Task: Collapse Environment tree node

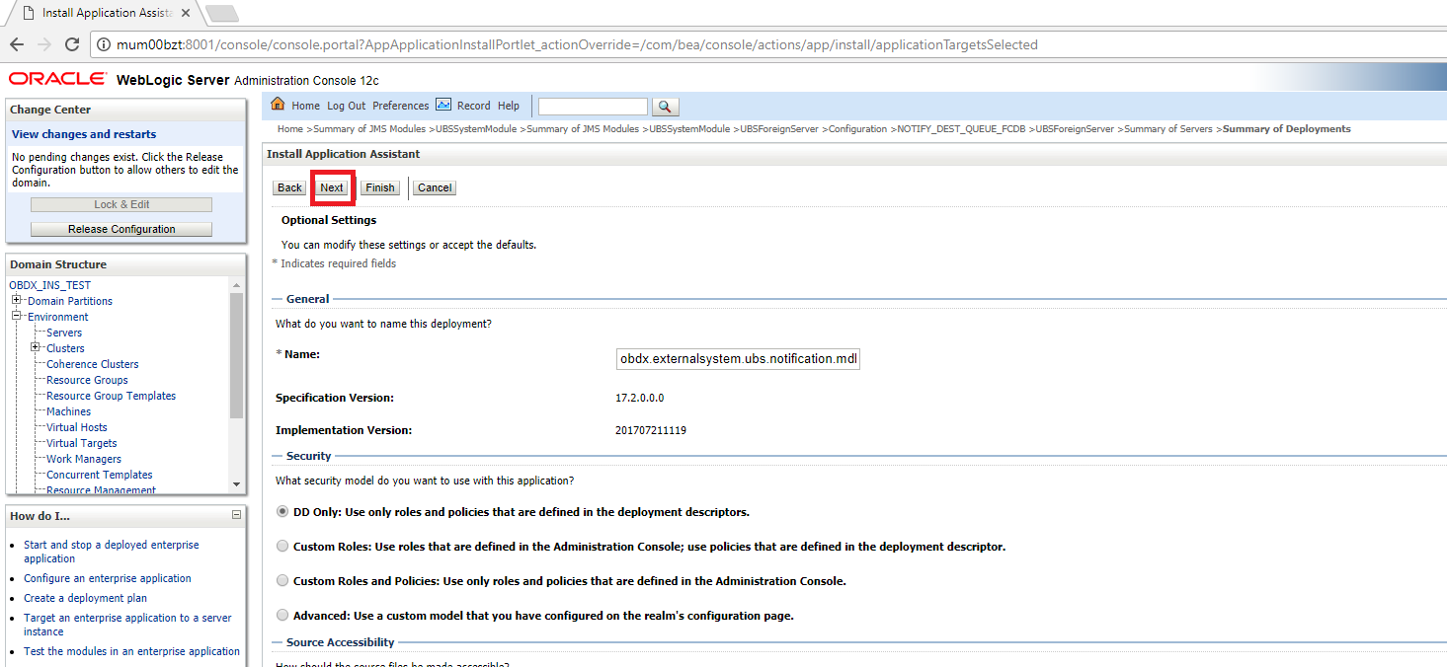Action: (17, 316)
